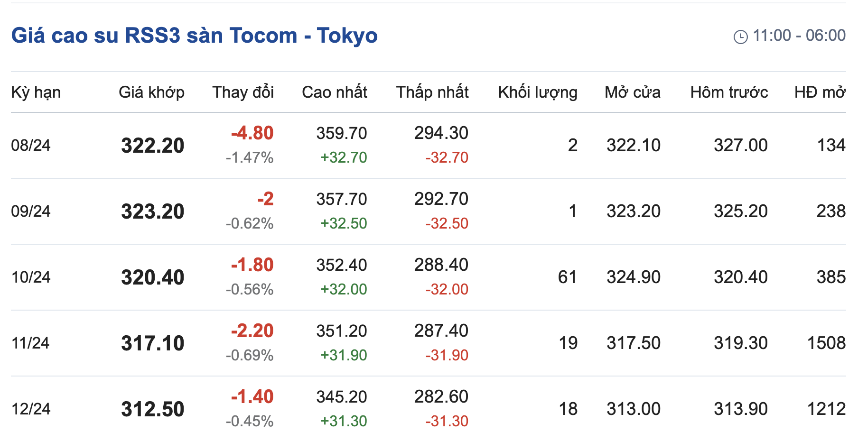Viewport: 858px width, 441px height.
Task: Select the 09/24 contract term row
Action: tap(31, 211)
